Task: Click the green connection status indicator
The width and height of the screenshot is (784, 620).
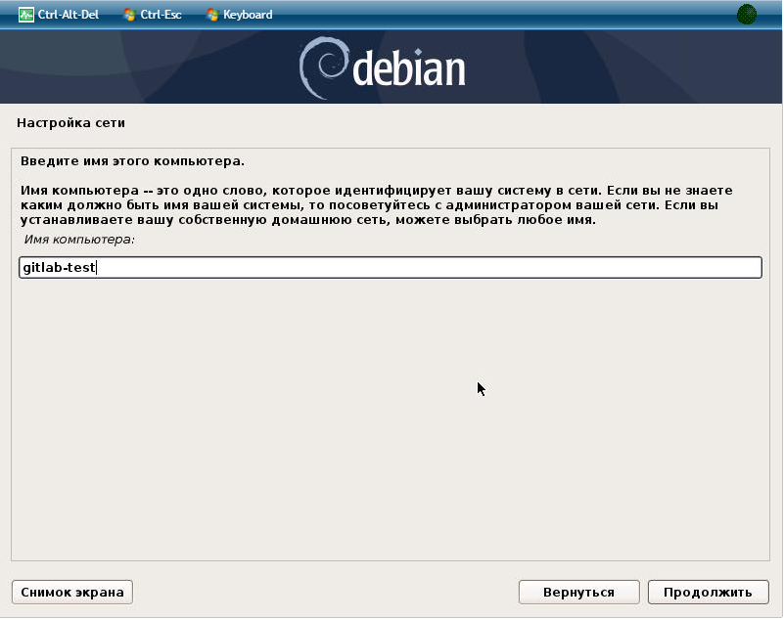Action: click(x=747, y=14)
